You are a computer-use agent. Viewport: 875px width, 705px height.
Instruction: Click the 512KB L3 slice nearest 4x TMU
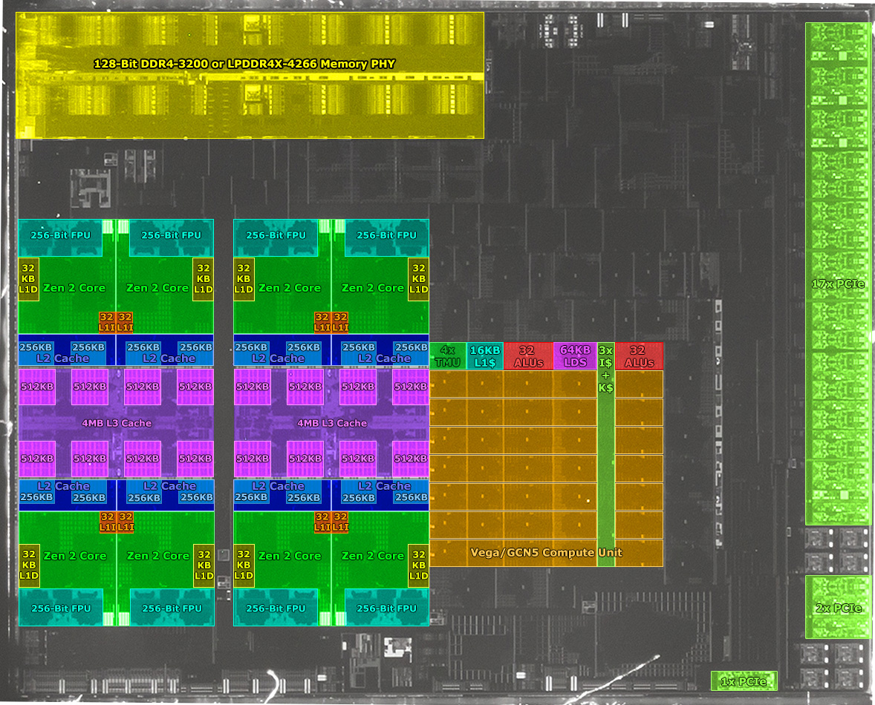[x=410, y=387]
